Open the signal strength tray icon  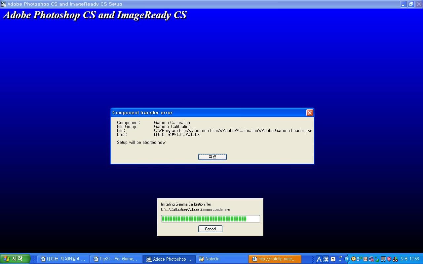tap(376, 259)
